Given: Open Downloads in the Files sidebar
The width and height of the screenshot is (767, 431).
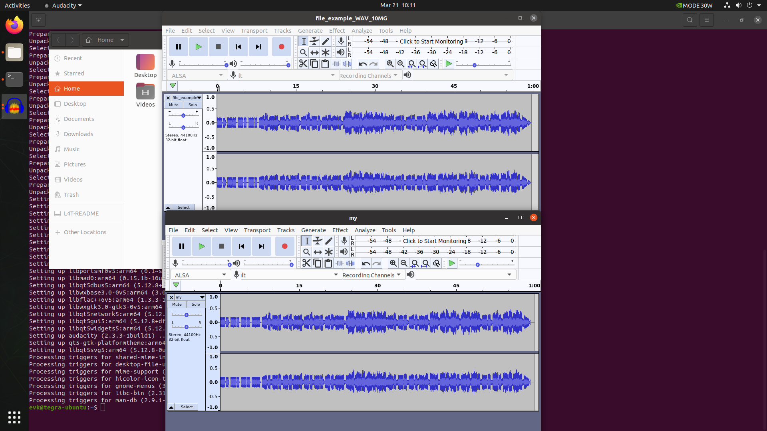Looking at the screenshot, I should pyautogui.click(x=79, y=134).
